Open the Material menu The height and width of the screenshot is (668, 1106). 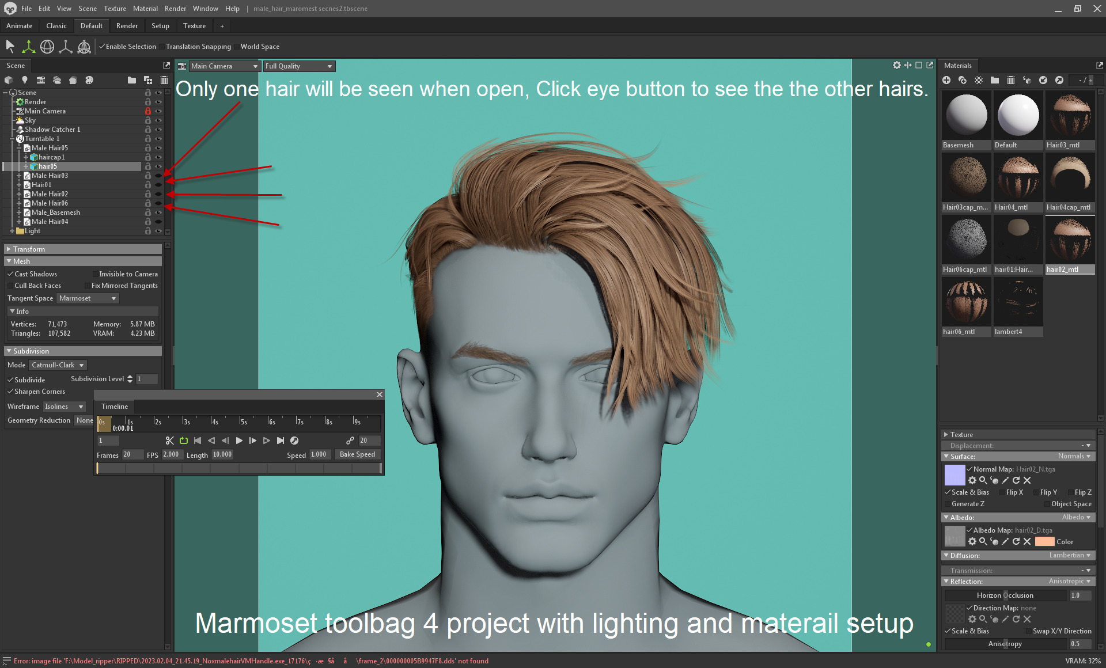(x=145, y=9)
